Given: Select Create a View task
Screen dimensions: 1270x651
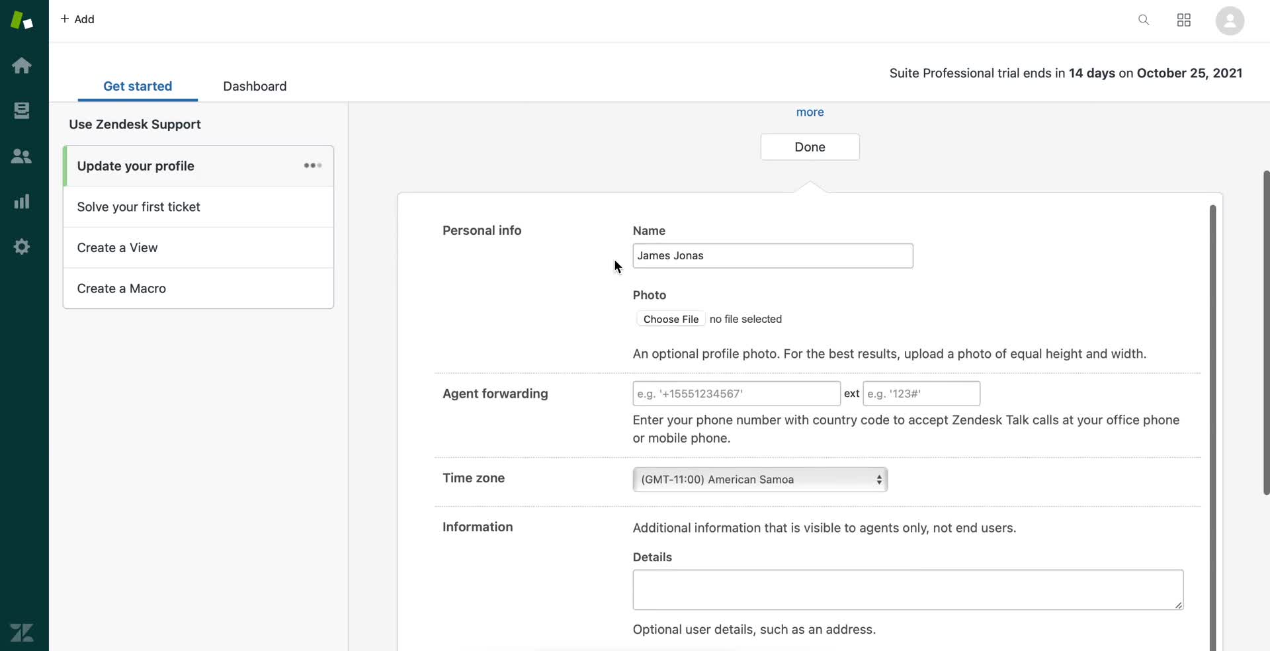Looking at the screenshot, I should point(198,247).
